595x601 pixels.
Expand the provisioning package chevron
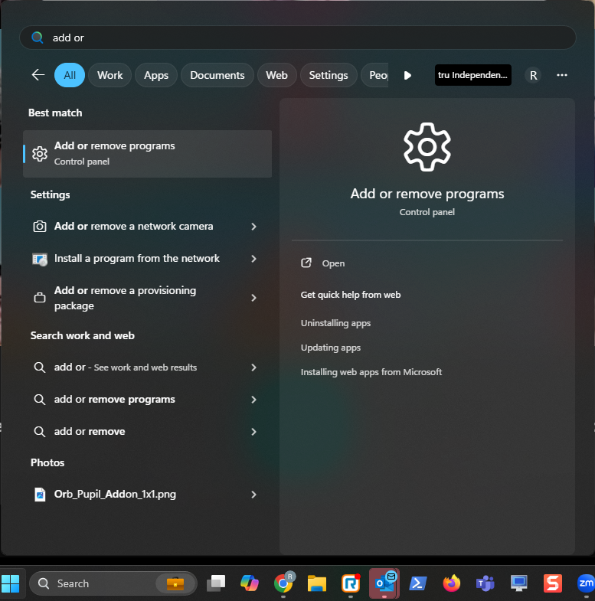click(x=253, y=298)
